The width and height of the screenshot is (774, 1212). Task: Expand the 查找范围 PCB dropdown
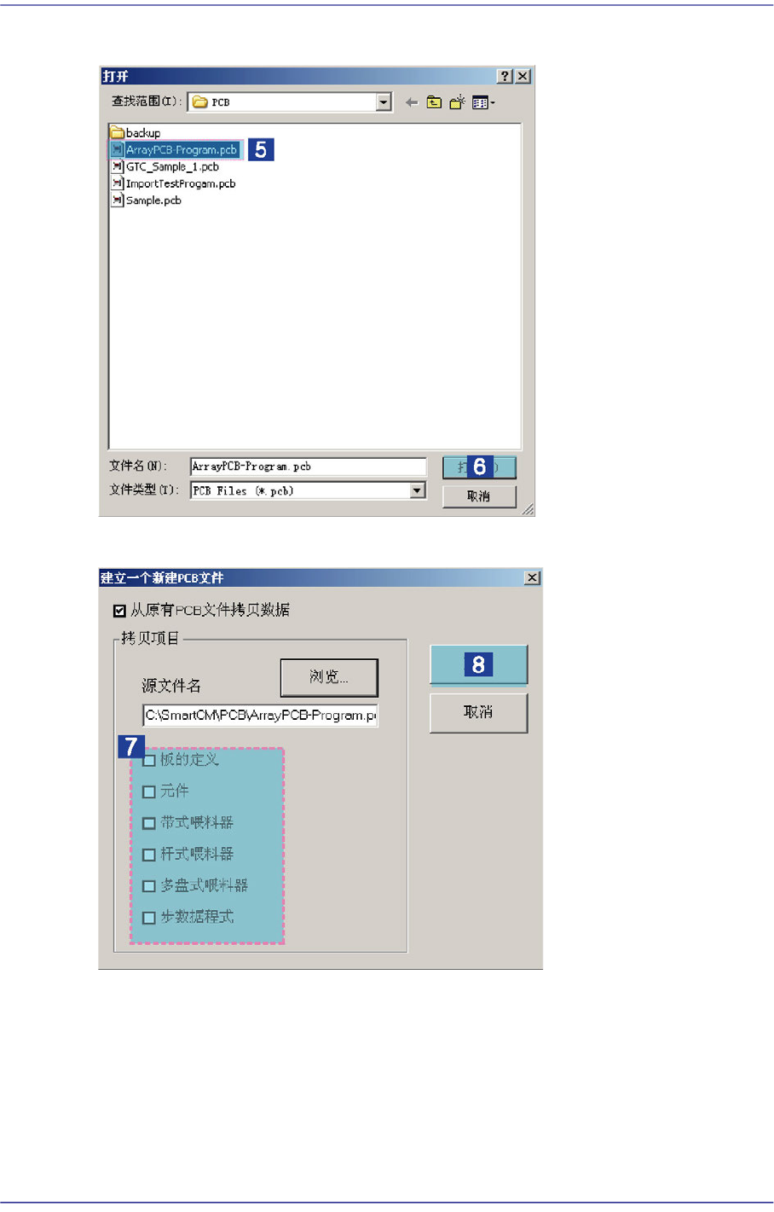tap(384, 102)
